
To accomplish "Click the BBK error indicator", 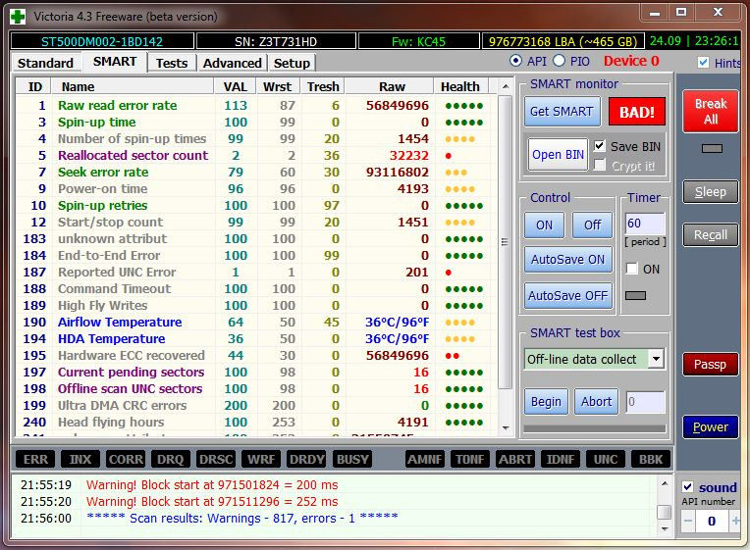I will point(651,459).
